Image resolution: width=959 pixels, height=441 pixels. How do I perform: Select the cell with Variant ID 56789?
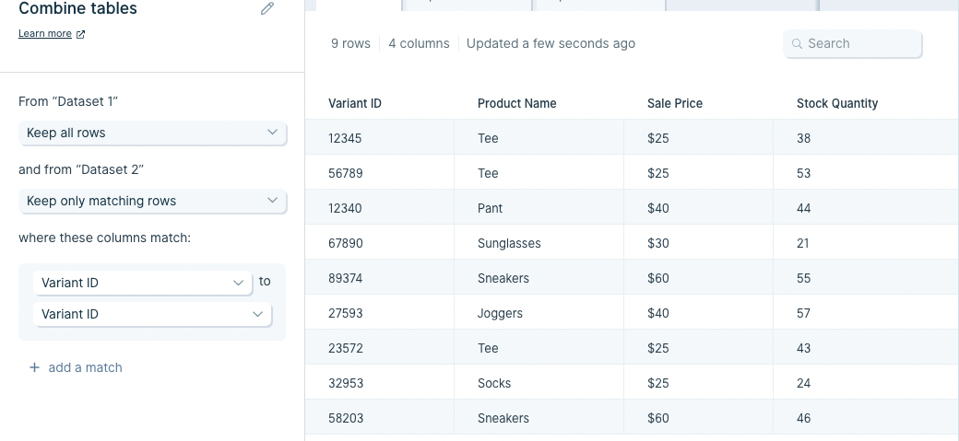(x=380, y=173)
